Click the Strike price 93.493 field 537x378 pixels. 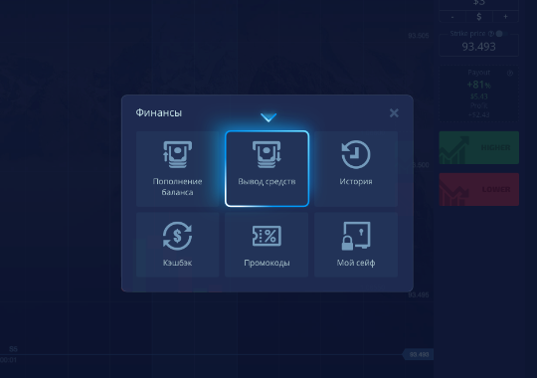click(x=478, y=47)
